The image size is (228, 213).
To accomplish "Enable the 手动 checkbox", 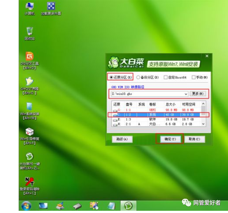I will pos(199,77).
